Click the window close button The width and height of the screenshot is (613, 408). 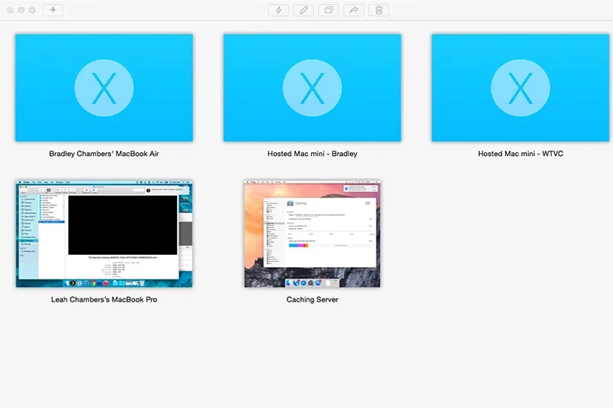pos(11,10)
